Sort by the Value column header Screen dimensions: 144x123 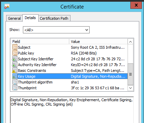point(98,42)
